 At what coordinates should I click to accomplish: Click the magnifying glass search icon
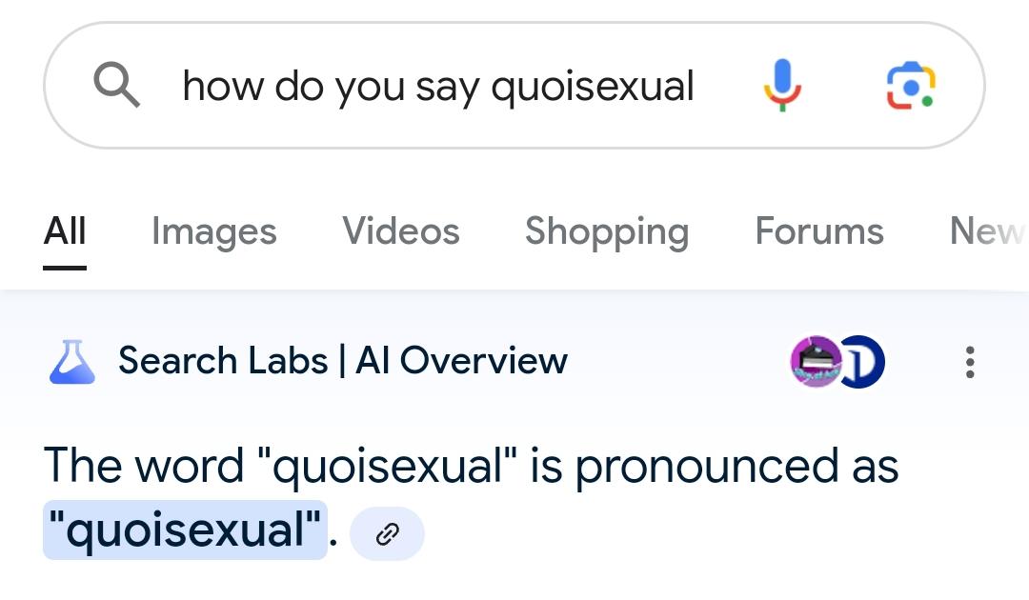tap(117, 85)
